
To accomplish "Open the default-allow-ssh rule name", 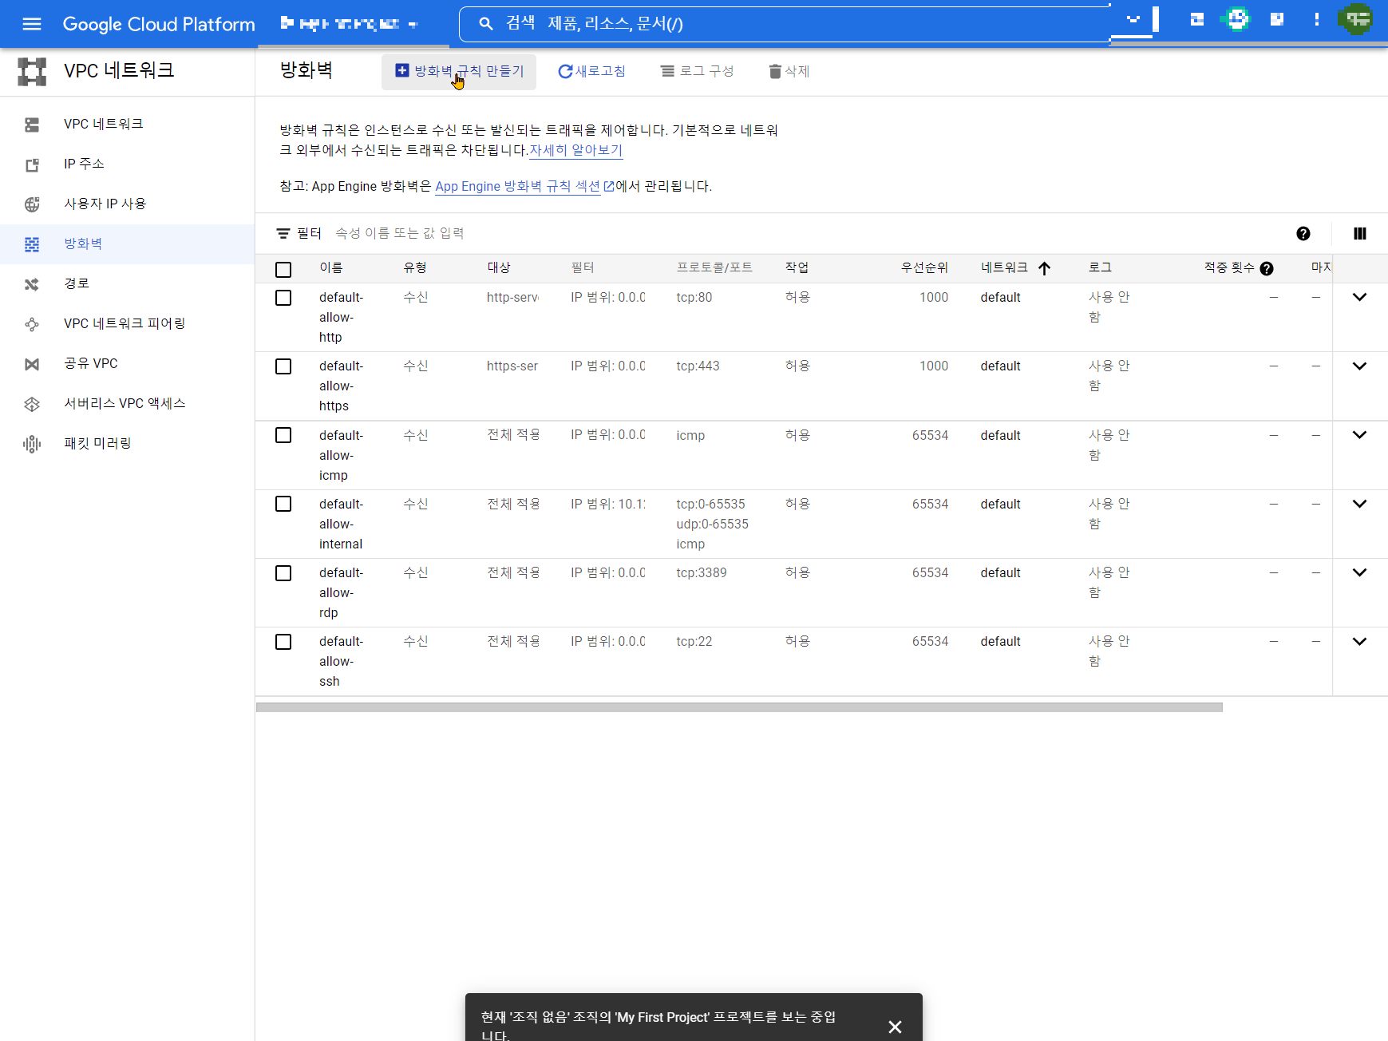I will pyautogui.click(x=341, y=662).
